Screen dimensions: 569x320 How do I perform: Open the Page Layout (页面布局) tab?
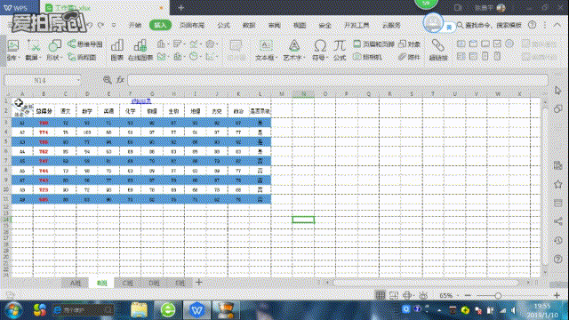[192, 25]
